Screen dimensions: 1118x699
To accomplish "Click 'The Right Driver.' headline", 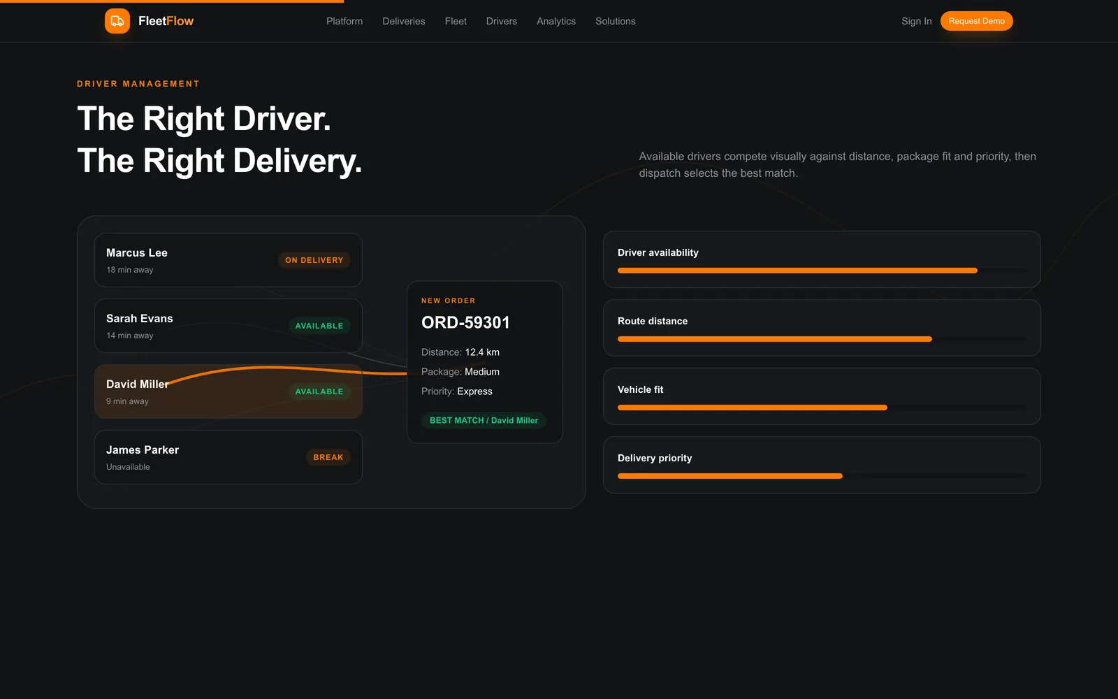I will [x=204, y=119].
